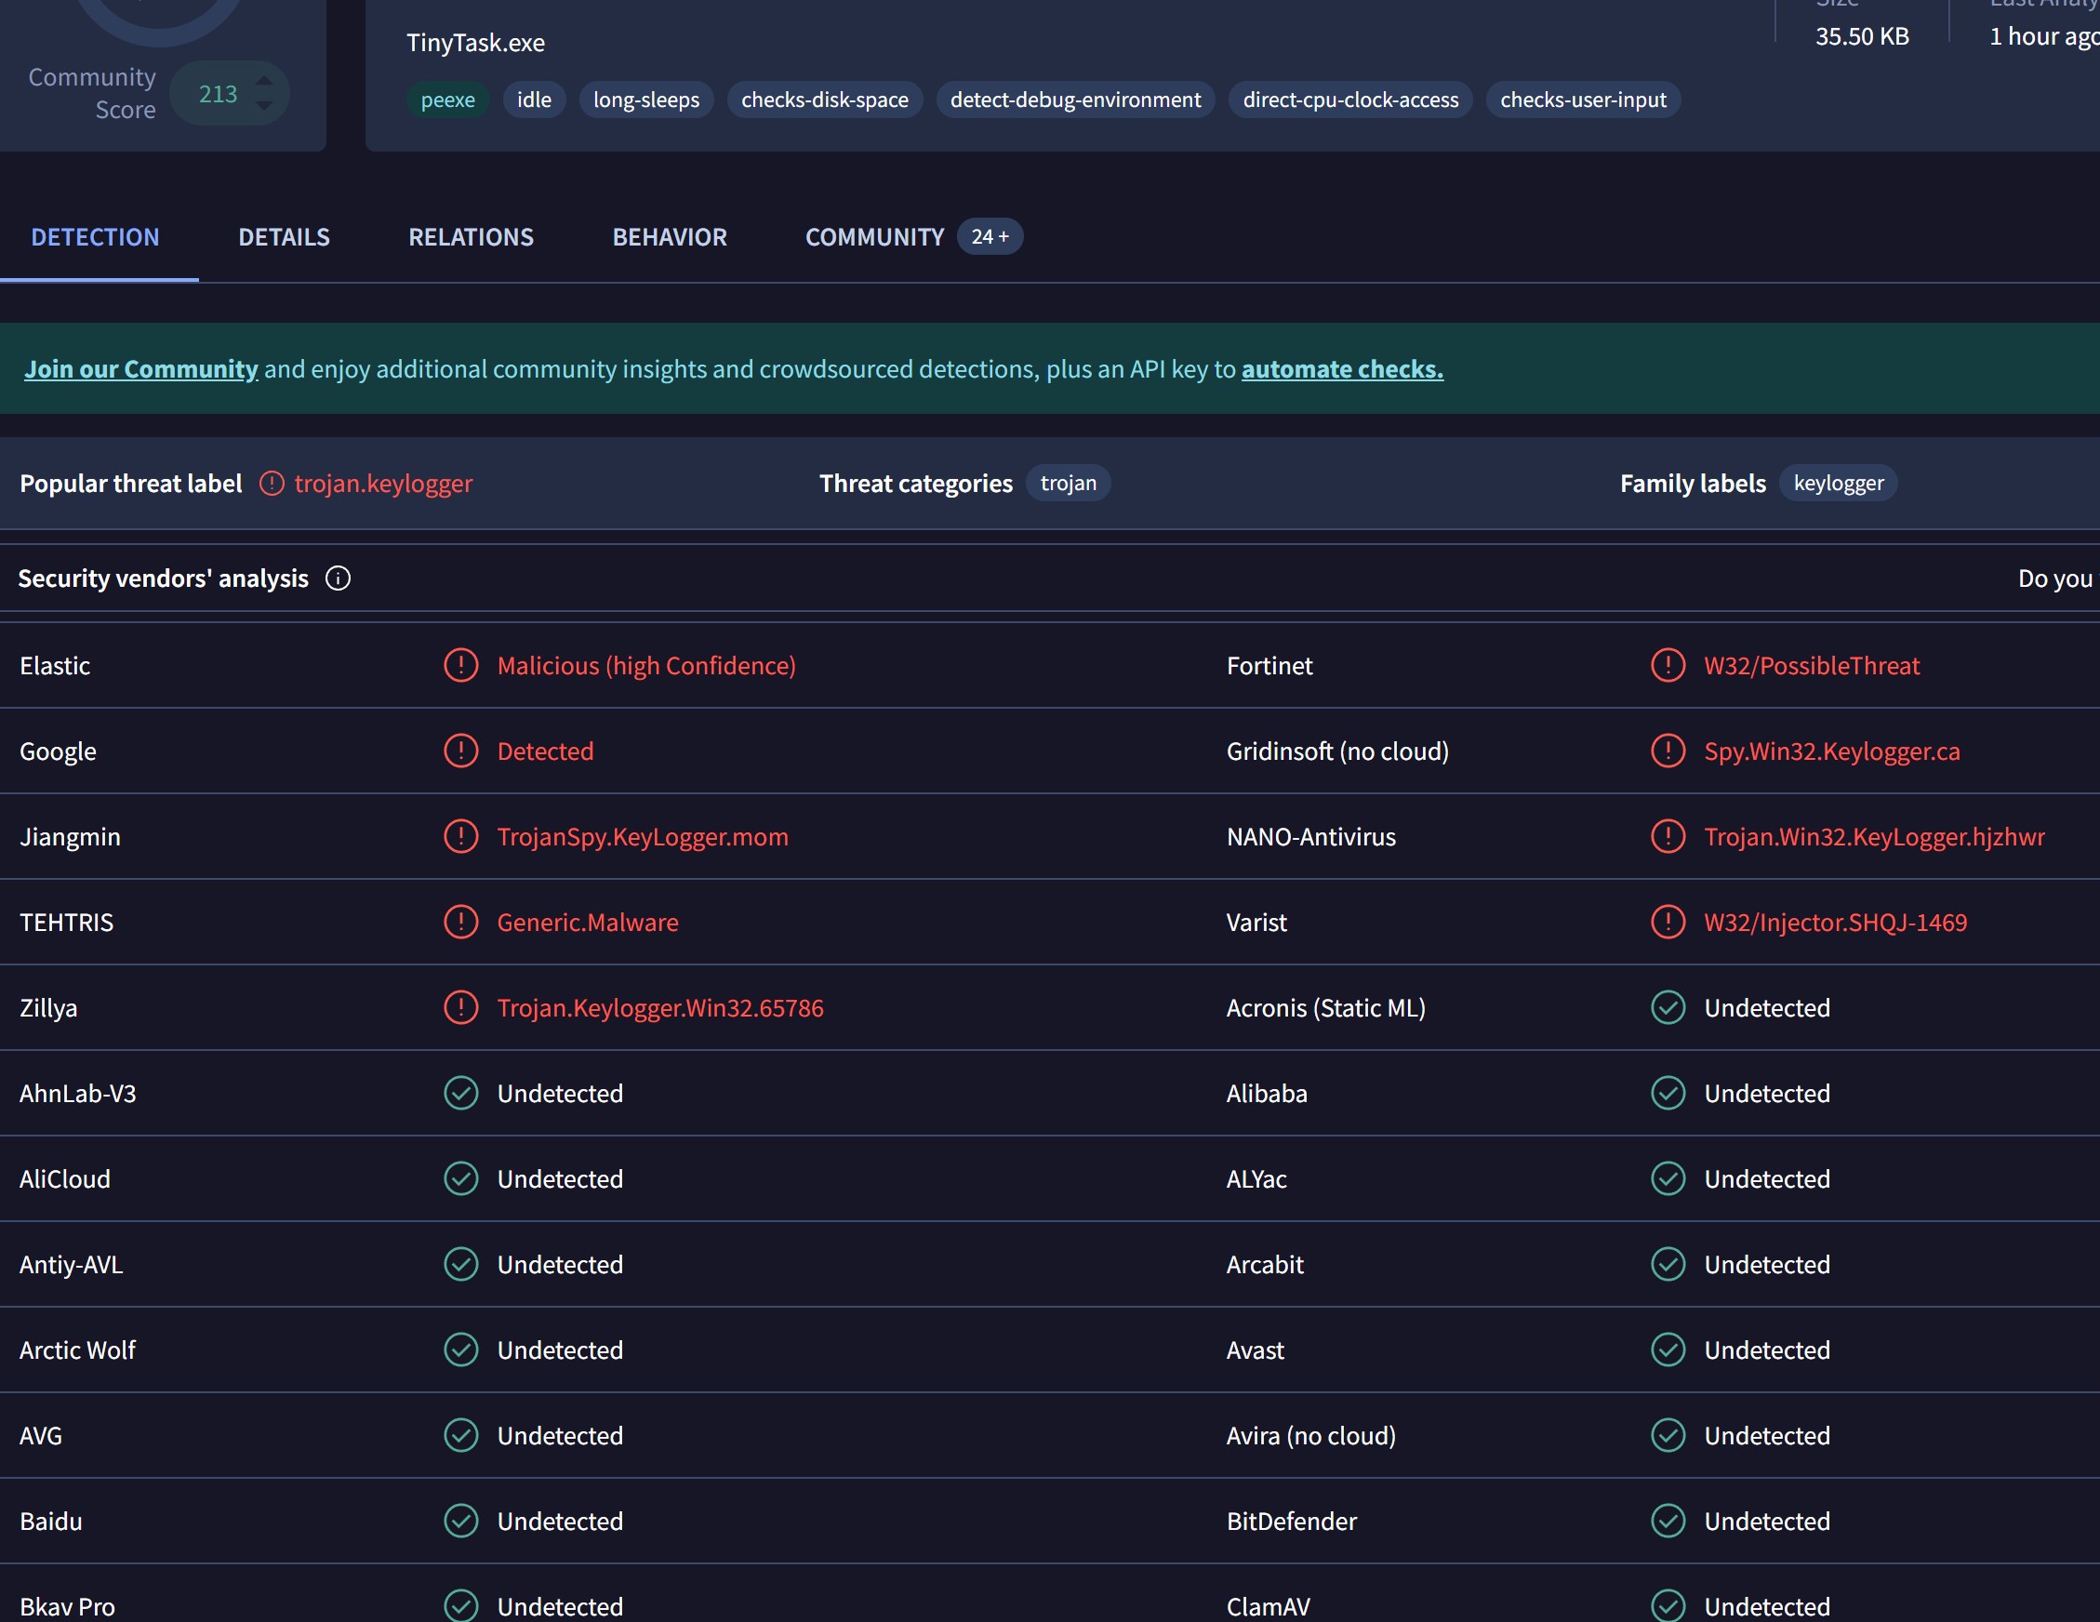
Task: Click the trojan threat category chip
Action: click(1069, 484)
